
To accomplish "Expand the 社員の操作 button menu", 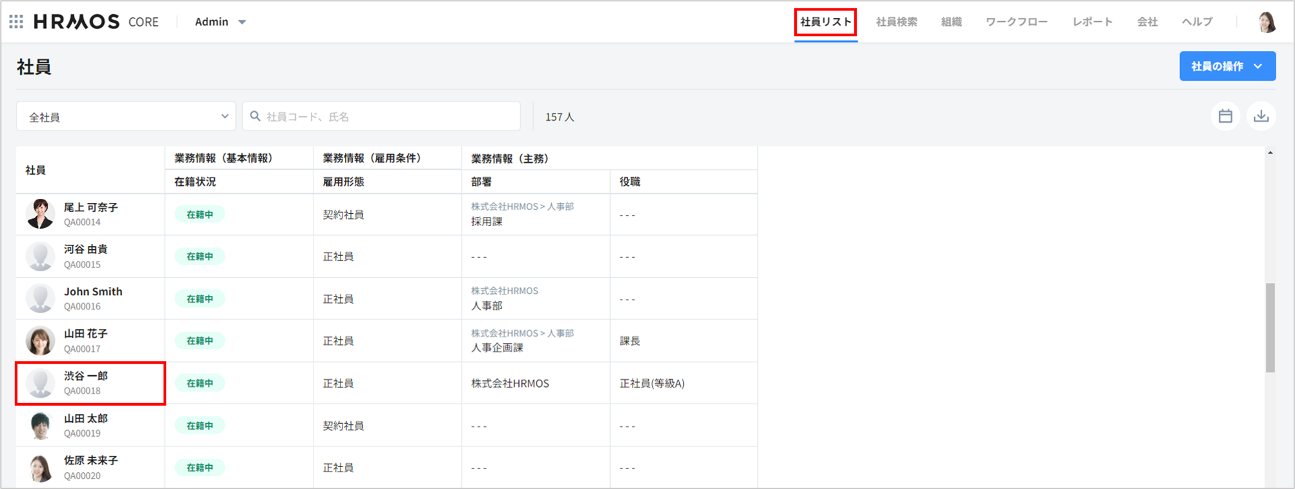I will click(x=1227, y=67).
